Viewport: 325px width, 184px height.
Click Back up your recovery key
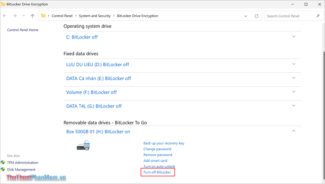coord(164,143)
